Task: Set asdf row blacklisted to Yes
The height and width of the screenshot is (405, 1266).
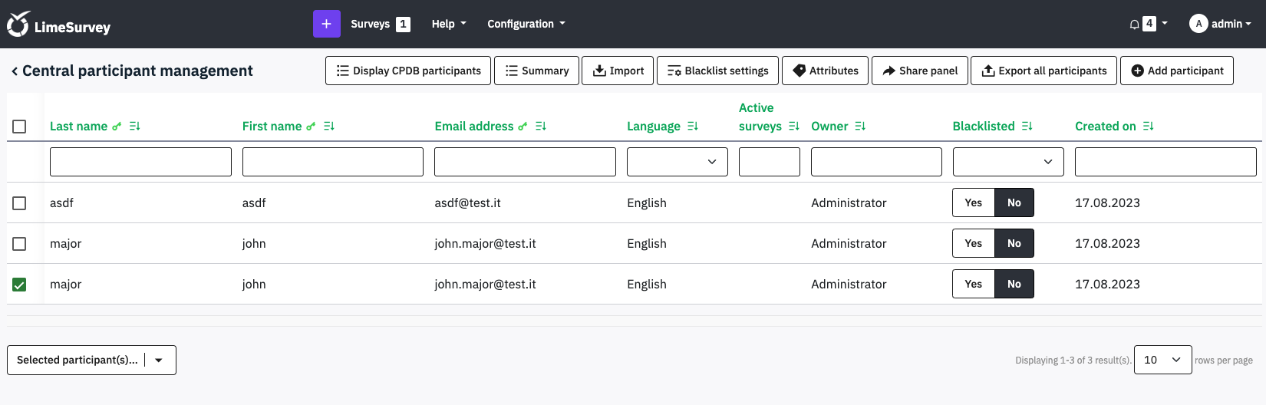Action: coord(973,203)
